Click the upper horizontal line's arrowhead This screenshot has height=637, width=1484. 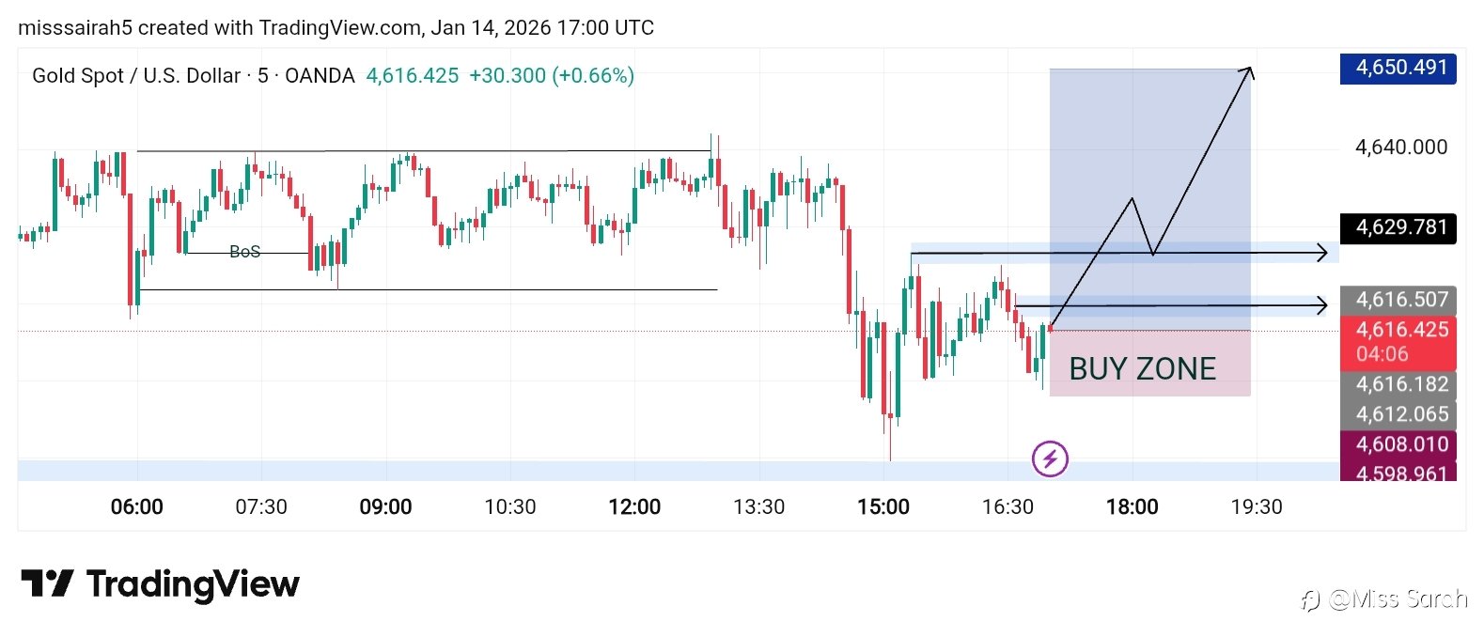[1321, 252]
